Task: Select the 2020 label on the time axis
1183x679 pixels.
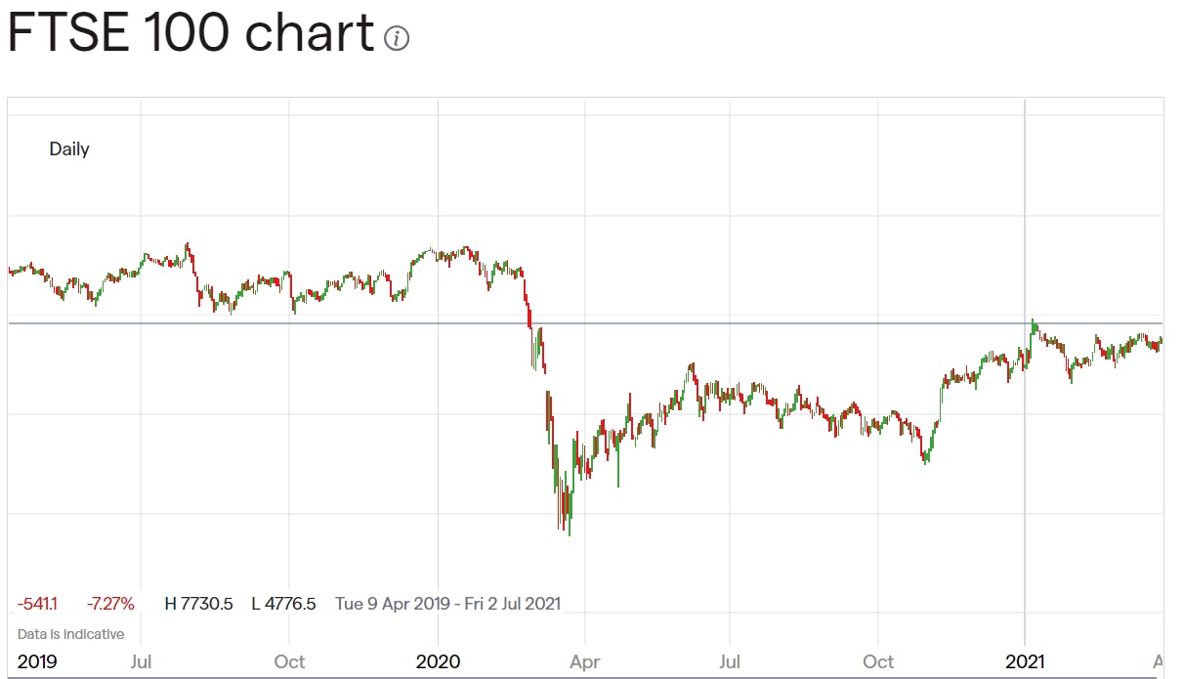Action: [x=438, y=662]
